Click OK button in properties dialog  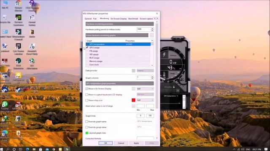(105, 143)
